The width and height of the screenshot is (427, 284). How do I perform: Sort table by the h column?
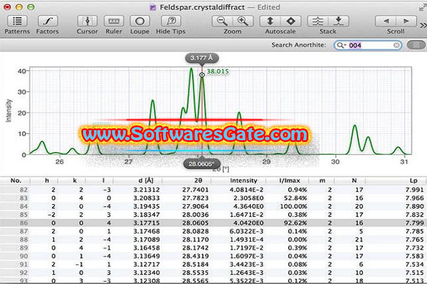click(47, 180)
